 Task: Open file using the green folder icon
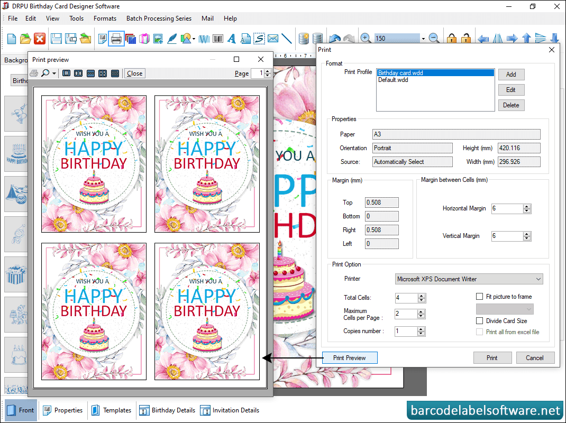pos(25,38)
